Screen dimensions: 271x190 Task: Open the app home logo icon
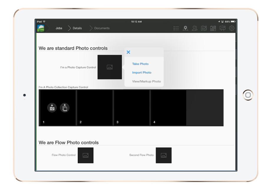pyautogui.click(x=41, y=28)
